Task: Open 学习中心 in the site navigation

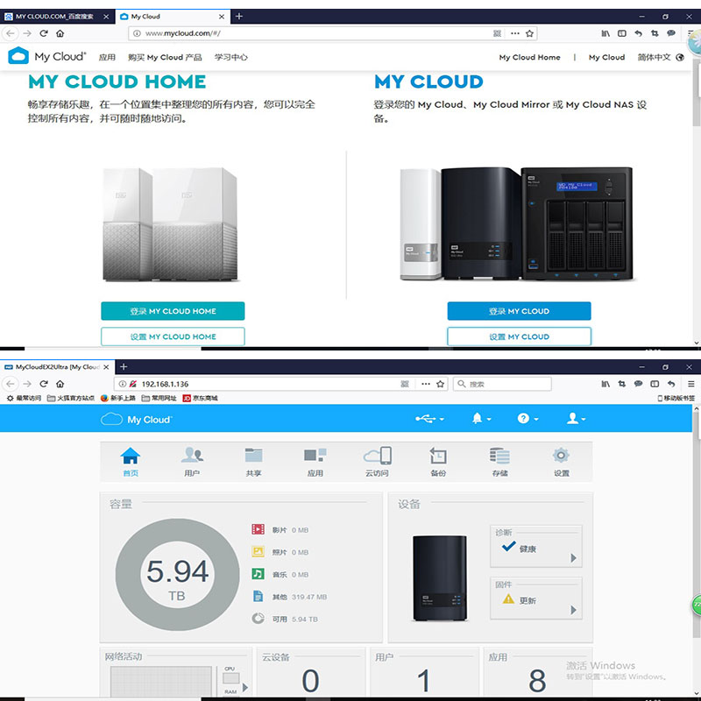Action: (230, 57)
